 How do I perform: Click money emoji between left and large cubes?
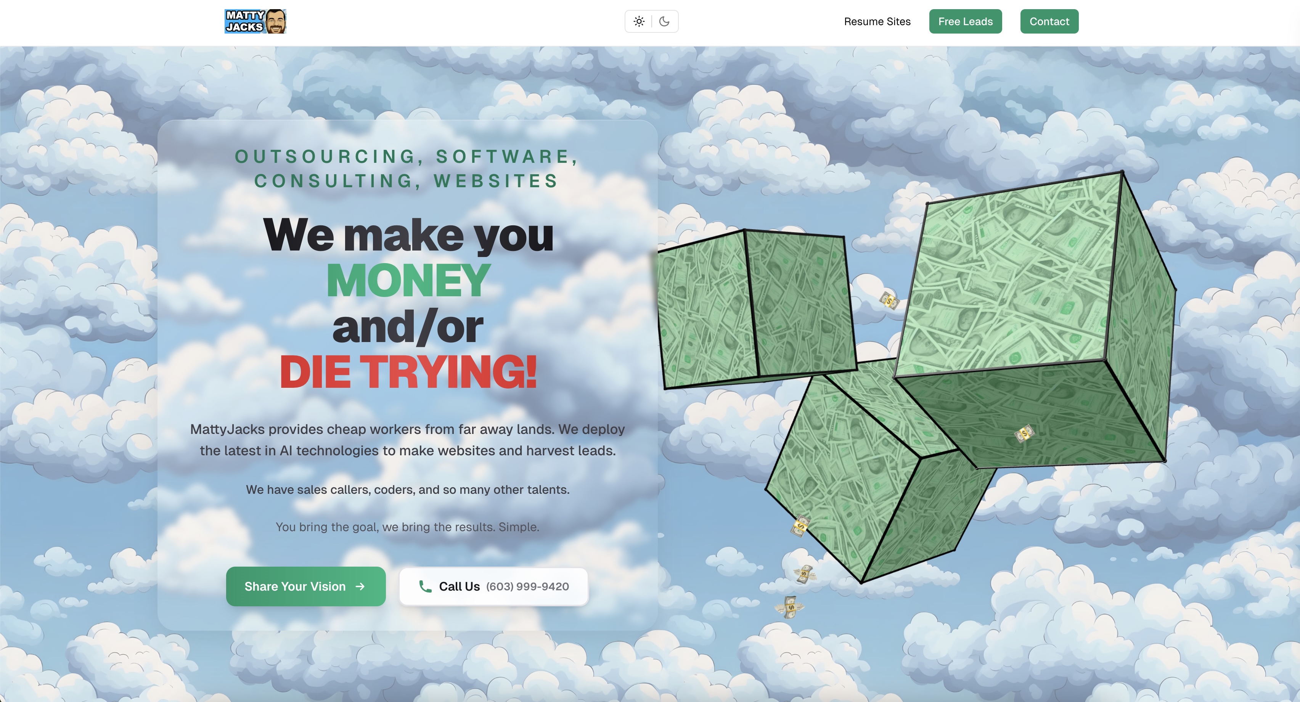click(x=889, y=301)
